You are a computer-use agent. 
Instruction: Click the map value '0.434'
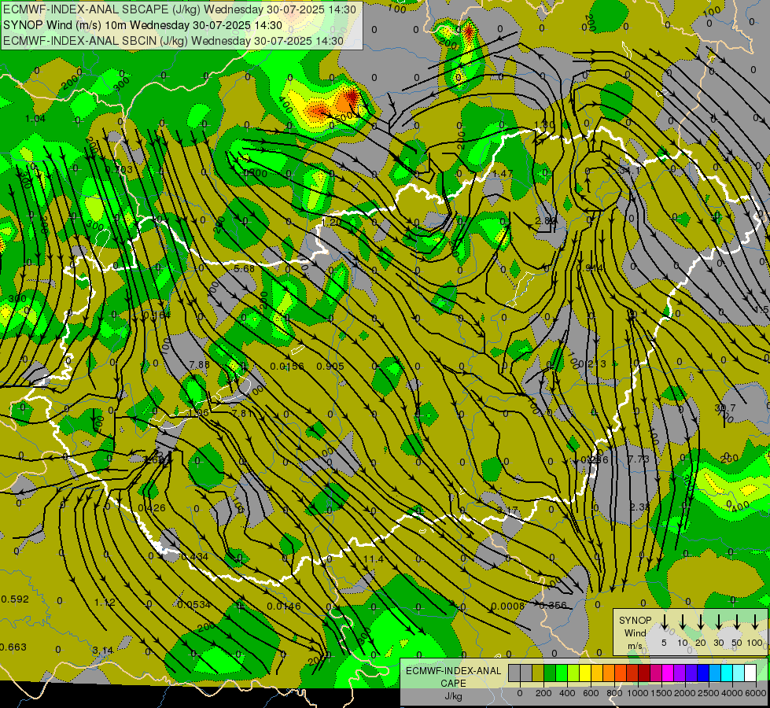[194, 557]
